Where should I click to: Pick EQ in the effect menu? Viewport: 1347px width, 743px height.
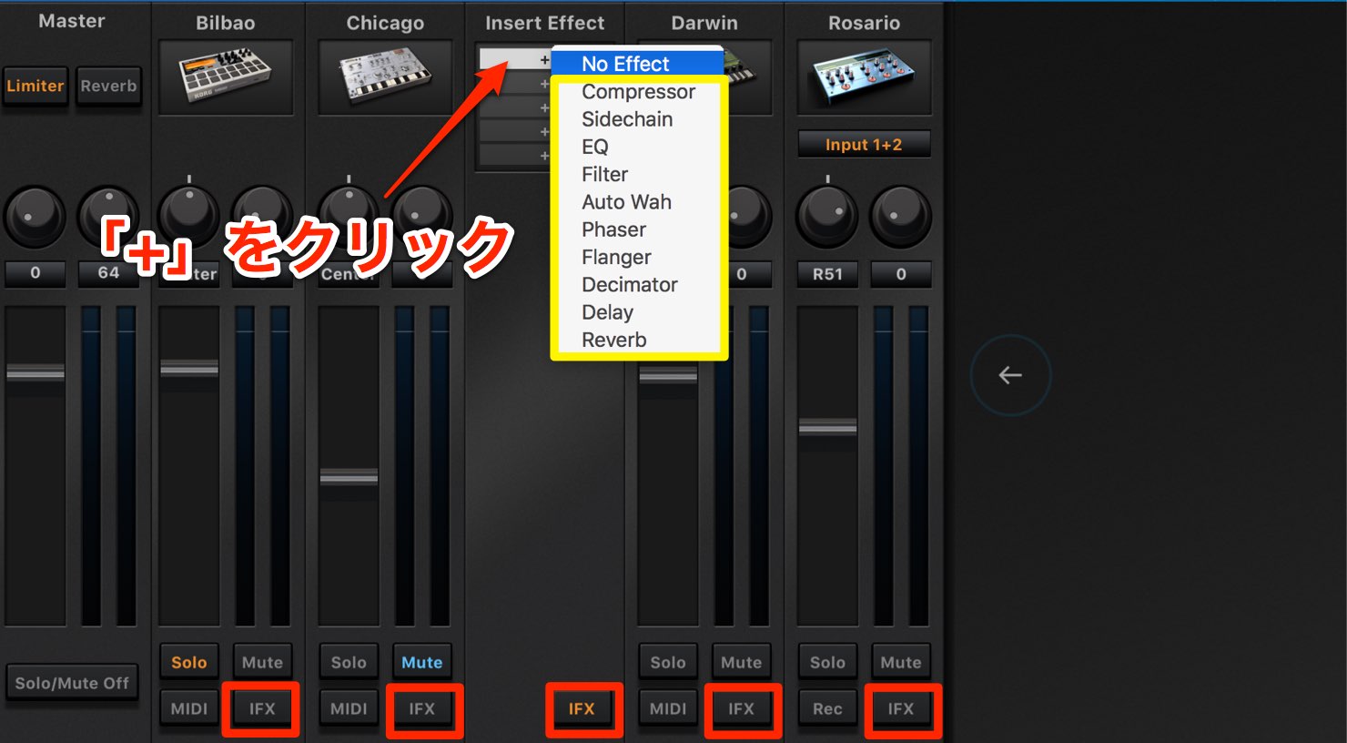click(638, 147)
